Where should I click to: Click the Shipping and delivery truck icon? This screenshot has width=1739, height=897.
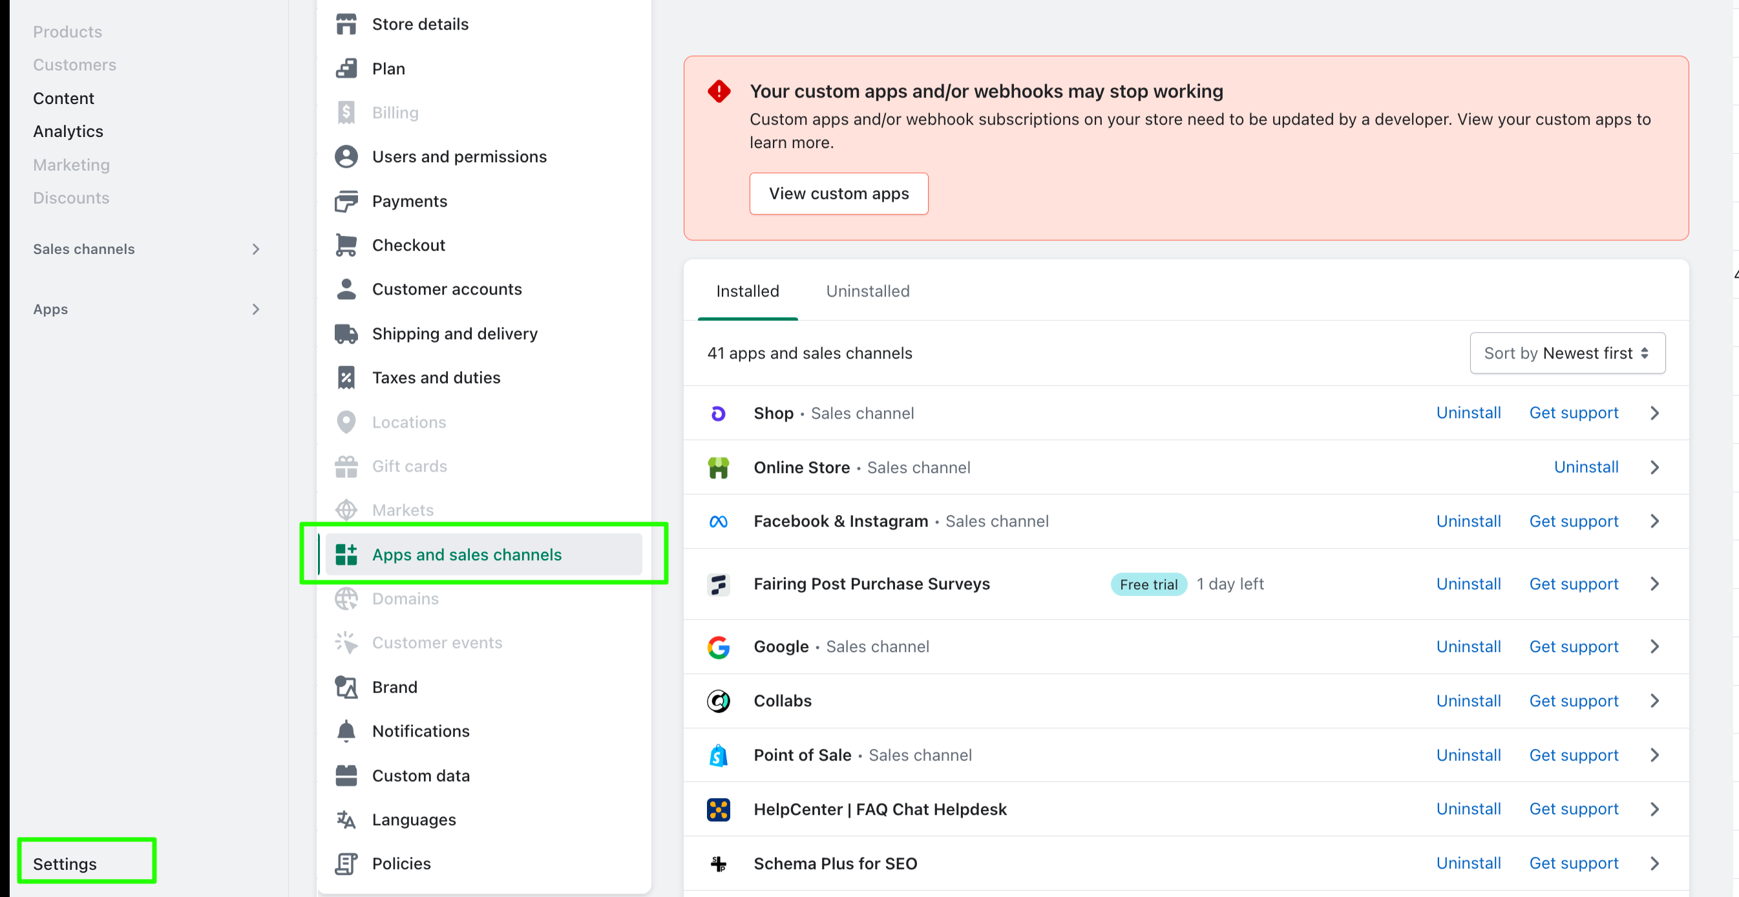coord(346,333)
